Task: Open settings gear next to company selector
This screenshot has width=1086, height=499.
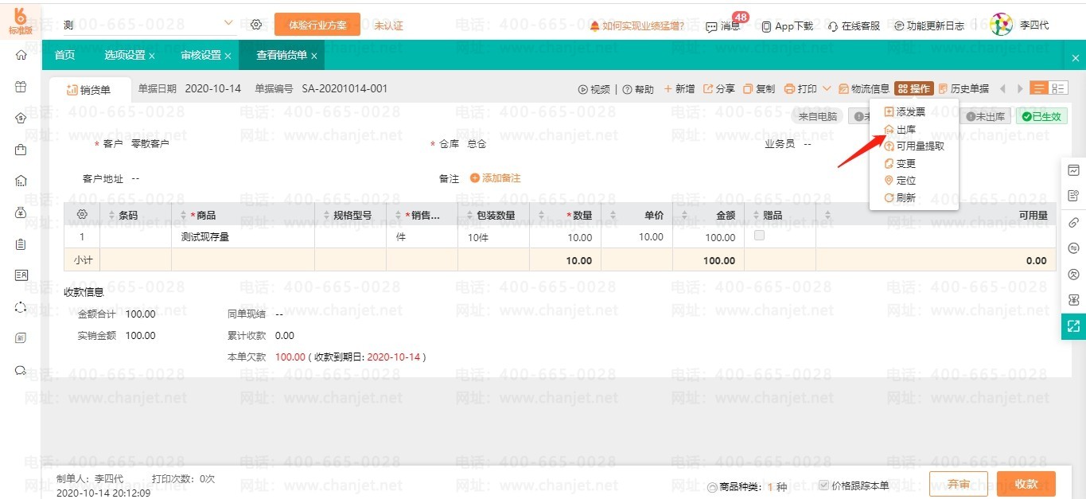Action: (x=256, y=25)
